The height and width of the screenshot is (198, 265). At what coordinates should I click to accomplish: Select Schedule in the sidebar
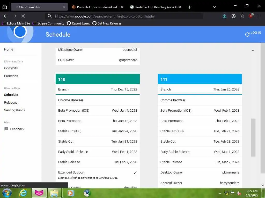(11, 95)
